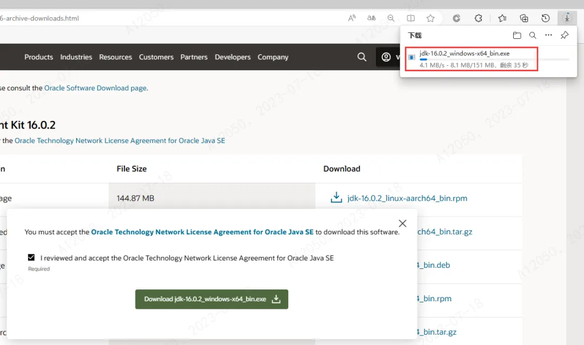Toggle the Downloads toolbar icon
The image size is (584, 345).
point(567,18)
